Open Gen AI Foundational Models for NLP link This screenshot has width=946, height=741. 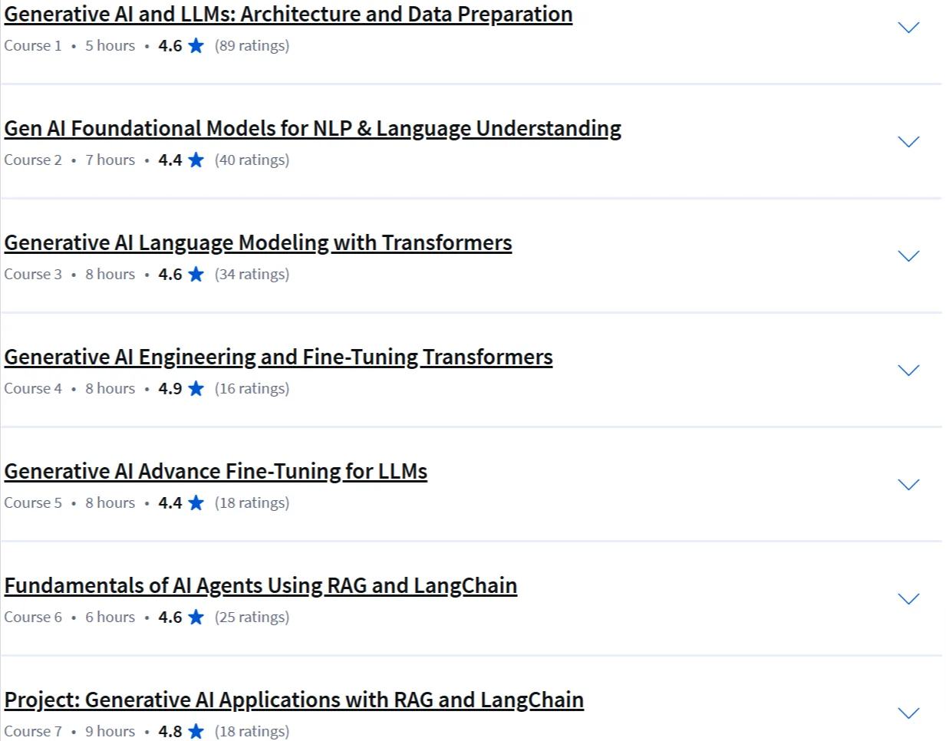(x=312, y=129)
